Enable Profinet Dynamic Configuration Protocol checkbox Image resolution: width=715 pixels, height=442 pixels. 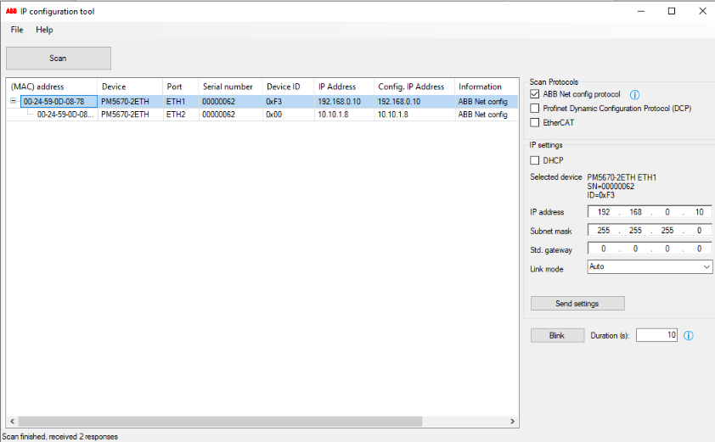[535, 109]
